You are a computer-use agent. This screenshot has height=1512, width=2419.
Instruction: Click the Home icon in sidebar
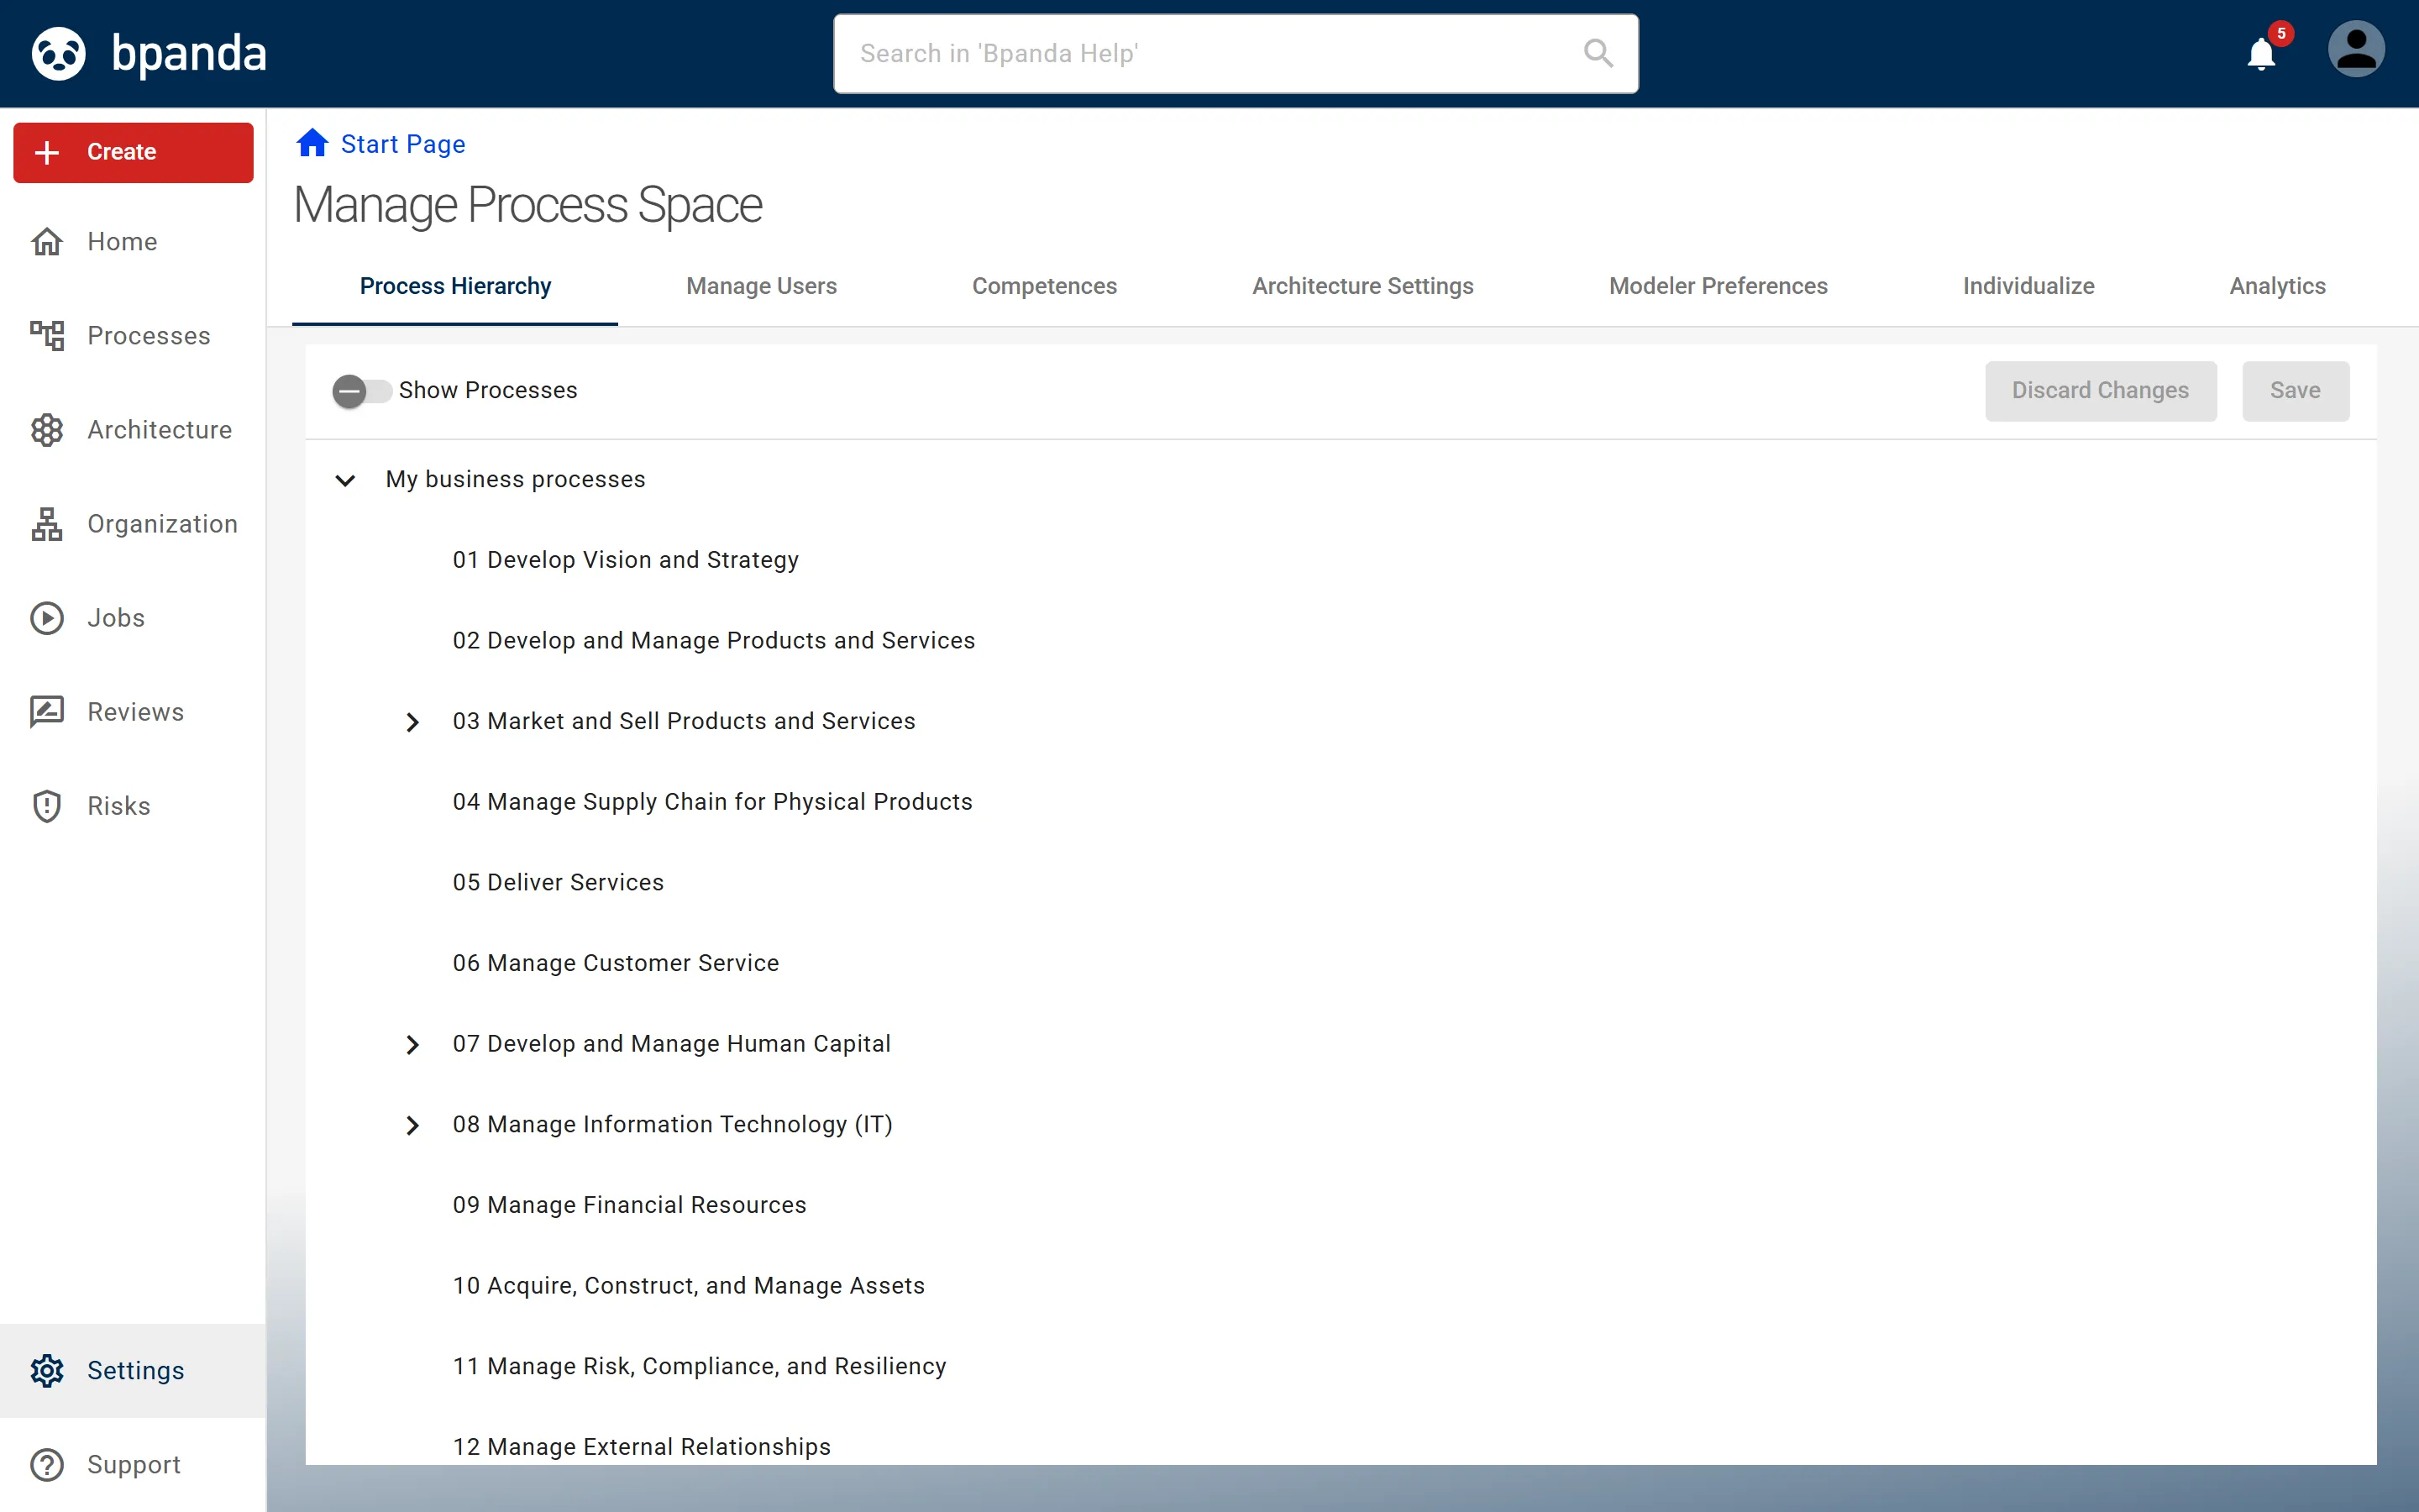tap(47, 242)
